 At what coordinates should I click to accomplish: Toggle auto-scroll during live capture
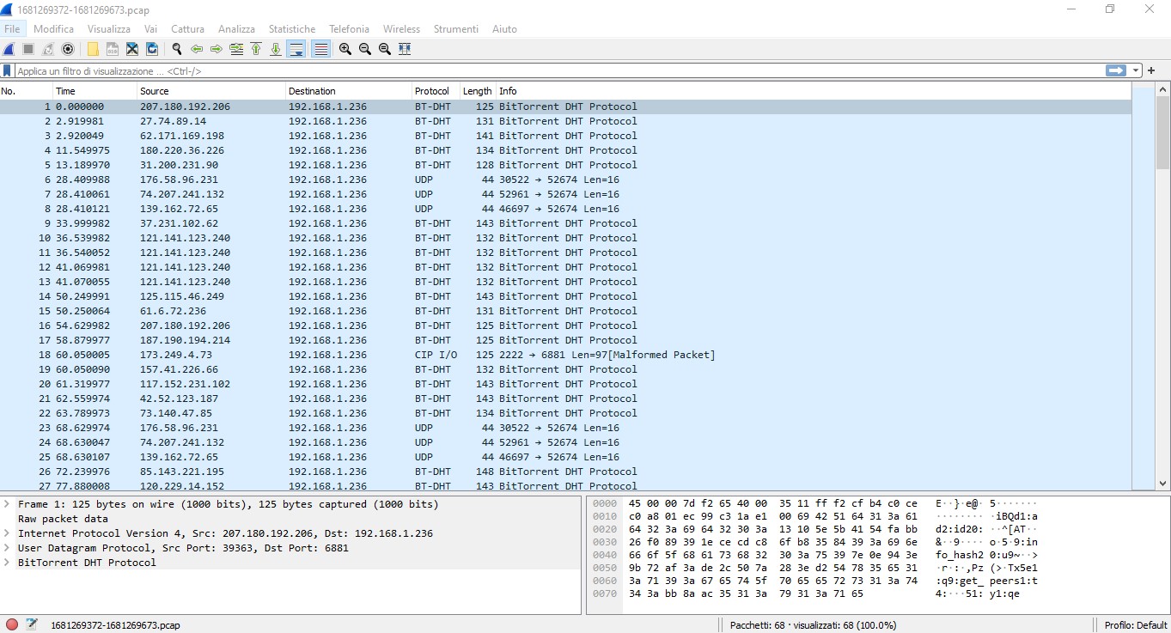point(296,49)
